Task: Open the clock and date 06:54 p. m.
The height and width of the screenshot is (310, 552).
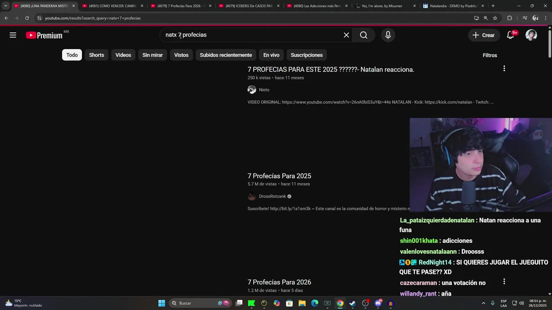Action: pyautogui.click(x=538, y=303)
